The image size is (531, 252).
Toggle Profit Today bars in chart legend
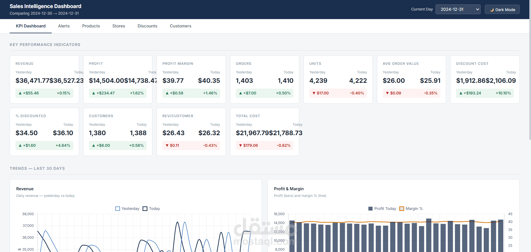pos(382,209)
